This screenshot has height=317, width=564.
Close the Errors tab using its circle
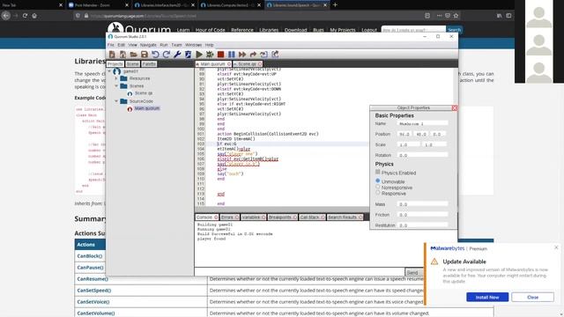pyautogui.click(x=236, y=217)
